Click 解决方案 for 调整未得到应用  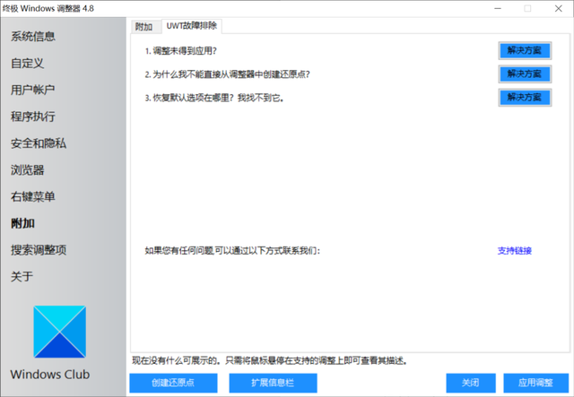525,50
